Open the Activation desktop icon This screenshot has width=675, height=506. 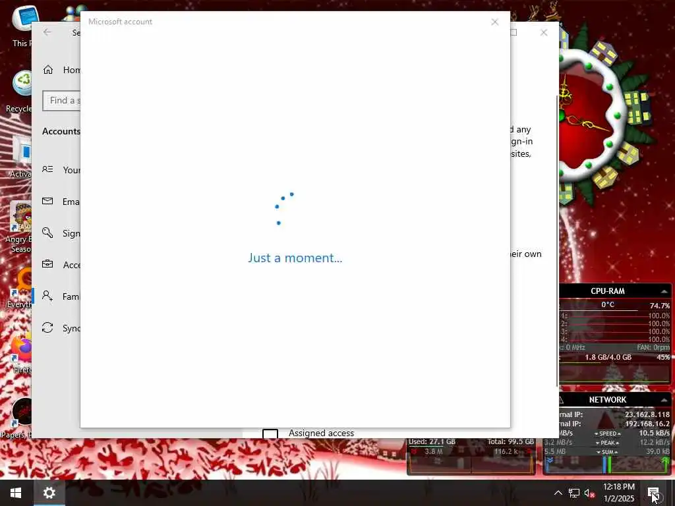coord(20,157)
